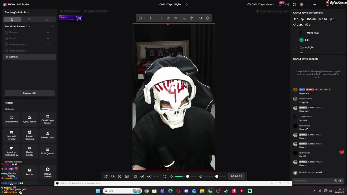Switch to dual-screen layout

click(x=47, y=19)
